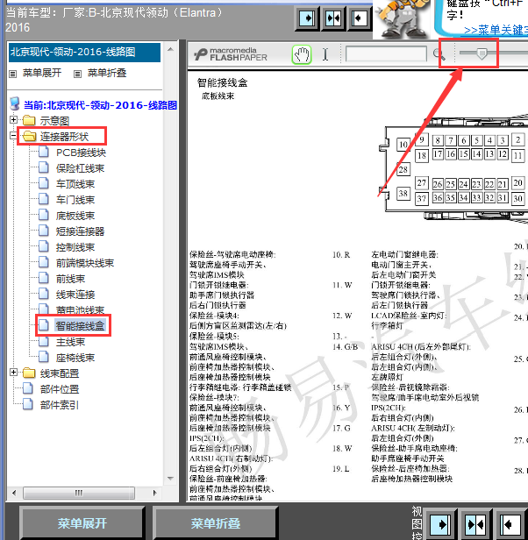The width and height of the screenshot is (528, 540).
Task: Select the 智能接线盒 item
Action: point(80,326)
